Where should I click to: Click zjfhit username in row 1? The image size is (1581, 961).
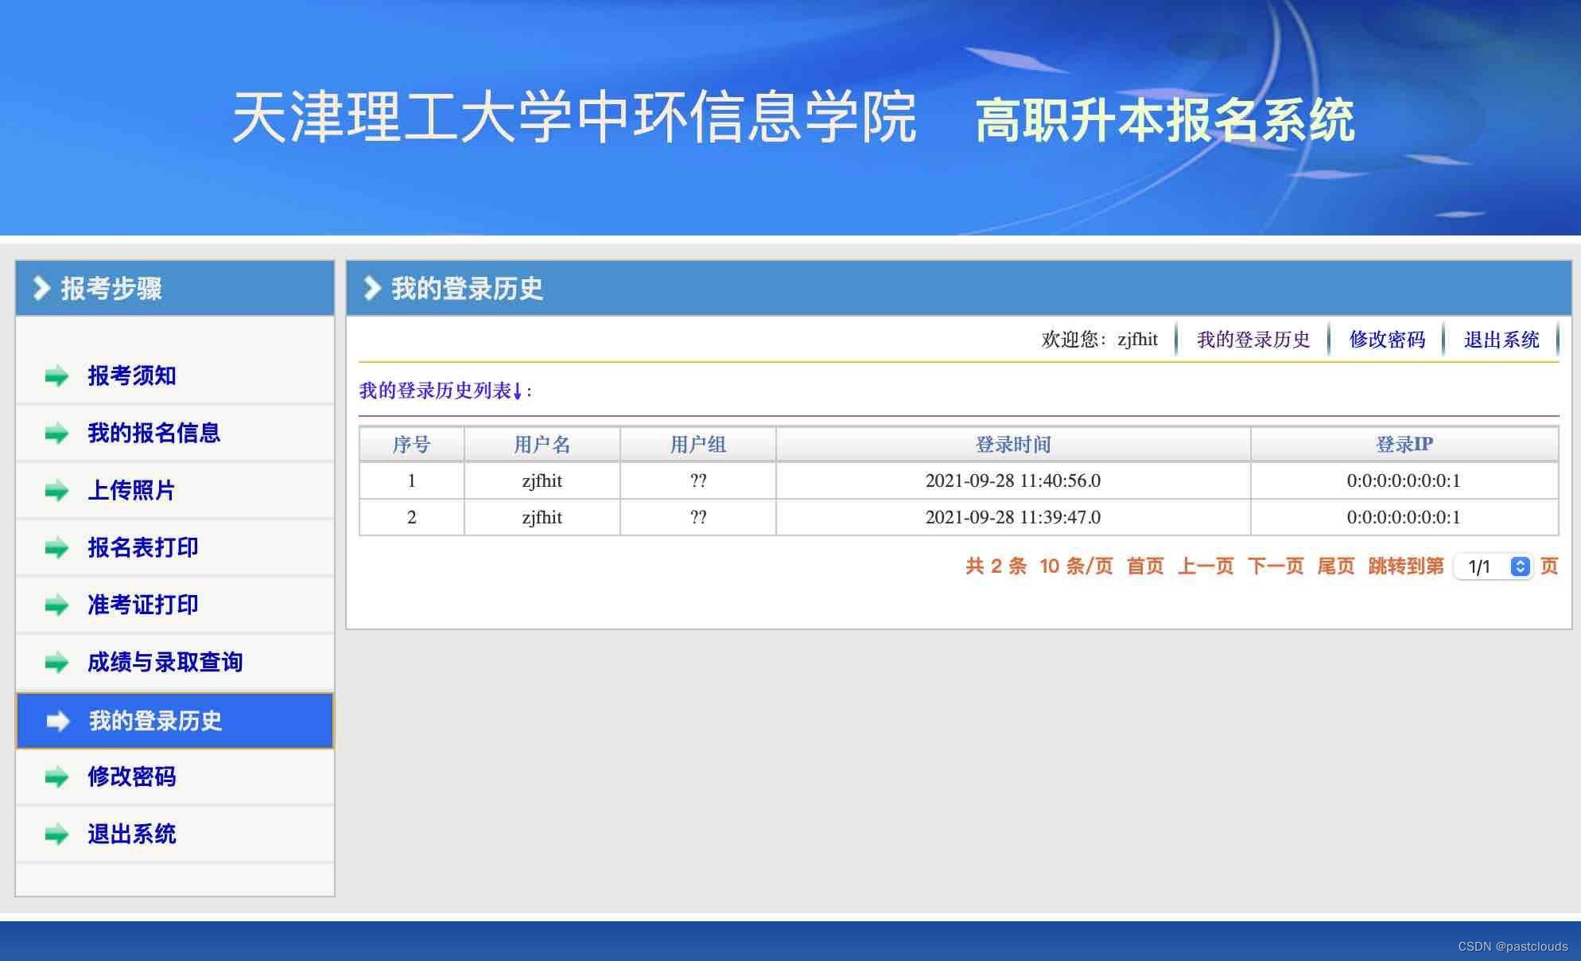pyautogui.click(x=542, y=480)
